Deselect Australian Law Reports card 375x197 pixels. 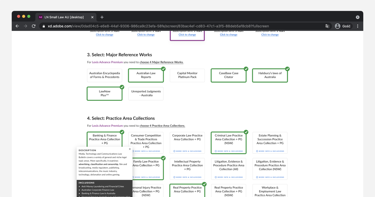tap(146, 75)
